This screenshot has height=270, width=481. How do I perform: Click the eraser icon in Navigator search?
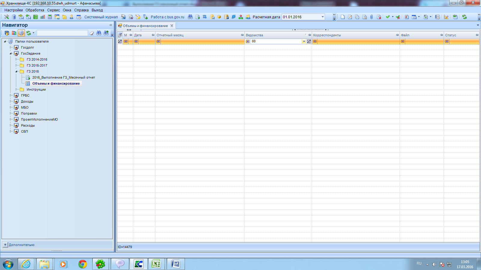click(x=92, y=33)
